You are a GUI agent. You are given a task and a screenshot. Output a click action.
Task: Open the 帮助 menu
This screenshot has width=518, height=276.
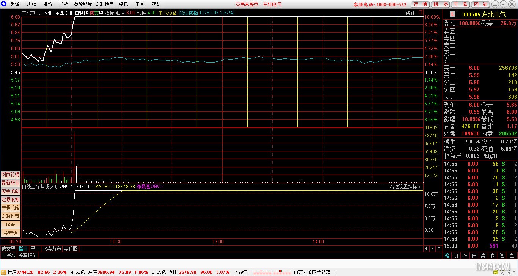point(156,5)
